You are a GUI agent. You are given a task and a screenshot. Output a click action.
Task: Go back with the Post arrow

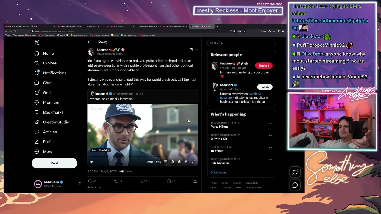tap(89, 42)
